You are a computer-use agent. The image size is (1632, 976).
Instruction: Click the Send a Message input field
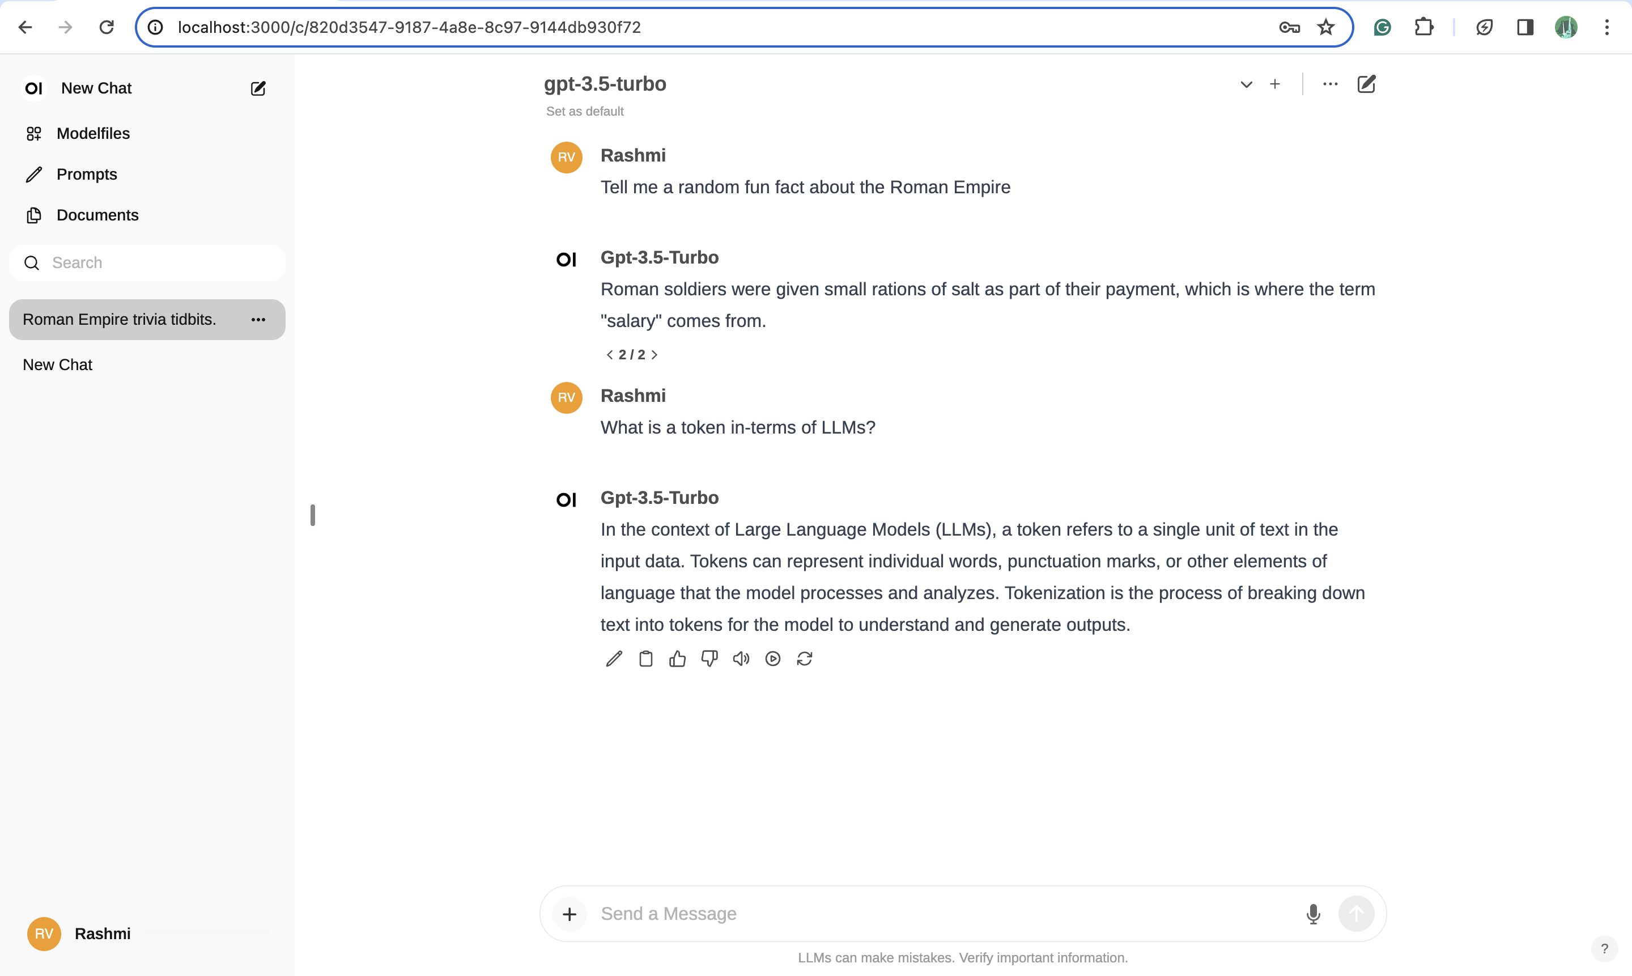pyautogui.click(x=855, y=914)
